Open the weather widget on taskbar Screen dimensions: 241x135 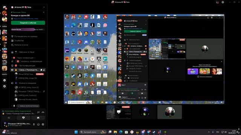pyautogui.click(x=9, y=132)
